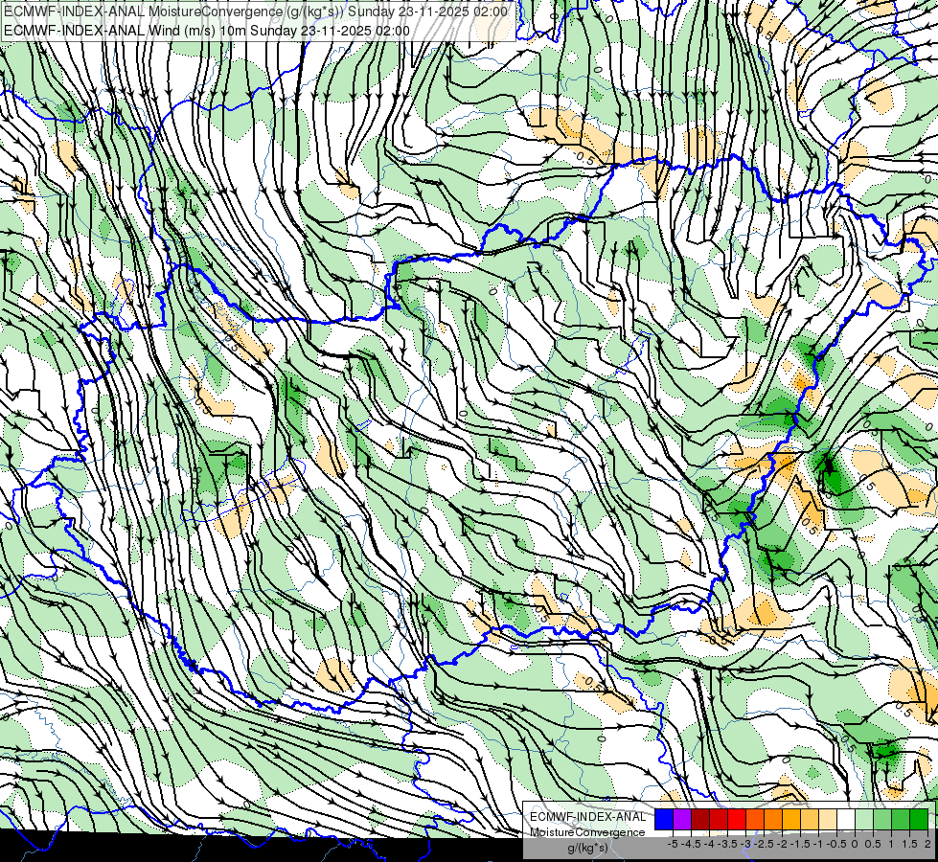Click the '-4.5' tick label on legend scale
This screenshot has width=938, height=862.
coord(691,844)
